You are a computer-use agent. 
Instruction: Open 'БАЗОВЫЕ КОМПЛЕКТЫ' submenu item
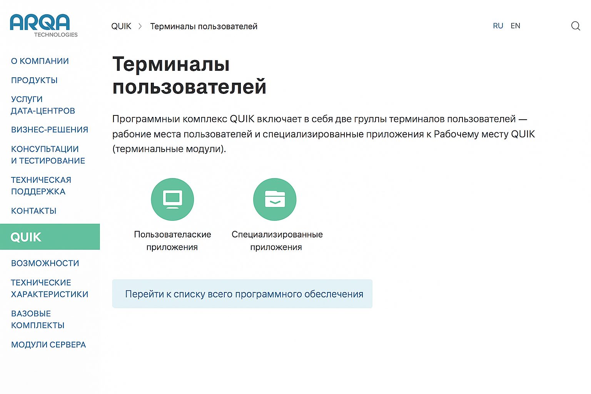(38, 319)
